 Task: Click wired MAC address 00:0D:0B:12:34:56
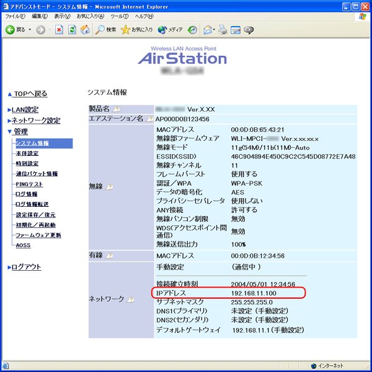click(x=258, y=256)
